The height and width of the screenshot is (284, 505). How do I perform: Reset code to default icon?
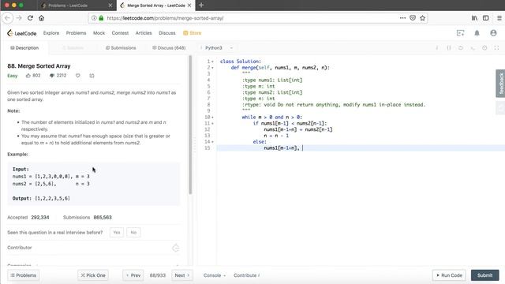coord(461,47)
